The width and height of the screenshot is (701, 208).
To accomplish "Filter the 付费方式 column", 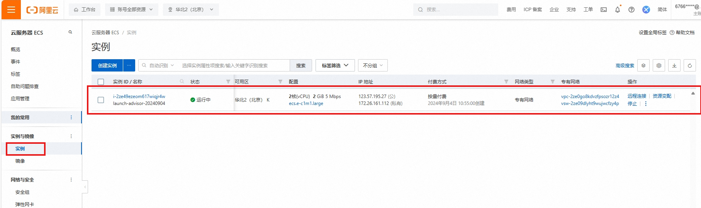I will coord(506,82).
